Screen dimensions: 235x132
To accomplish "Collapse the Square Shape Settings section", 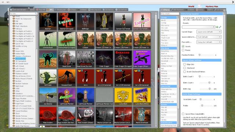I will (202, 60).
